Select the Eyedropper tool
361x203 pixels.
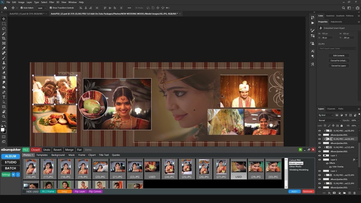pos(4,48)
